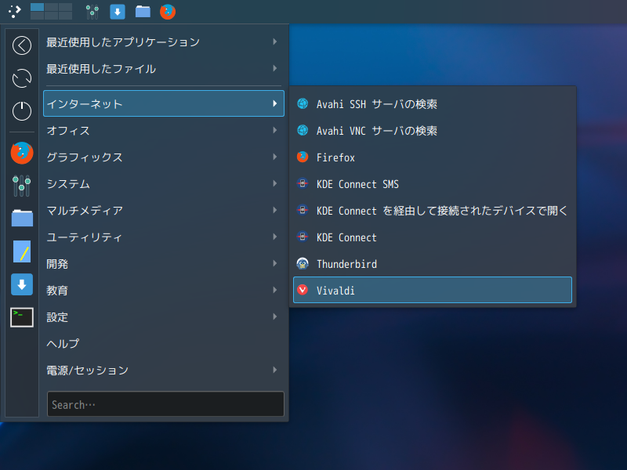Open system settings sliders icon in sidebar
The image size is (627, 470).
point(22,186)
